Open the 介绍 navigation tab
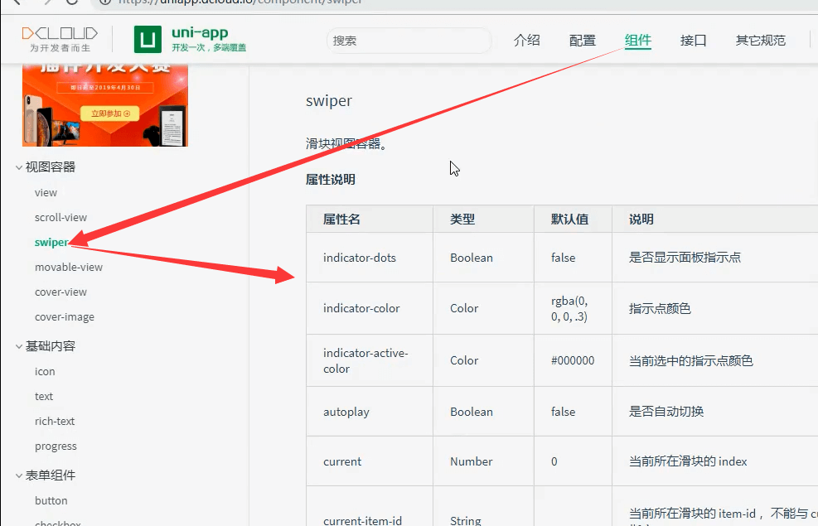The width and height of the screenshot is (818, 526). 527,40
